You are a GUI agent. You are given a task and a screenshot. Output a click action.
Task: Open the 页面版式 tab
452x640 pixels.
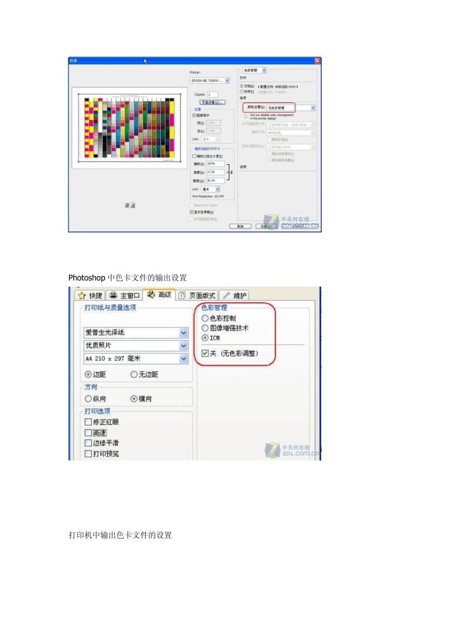197,295
